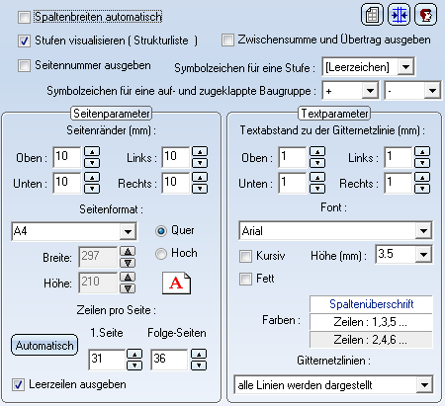Click Textabstand Oben input field

point(293,157)
